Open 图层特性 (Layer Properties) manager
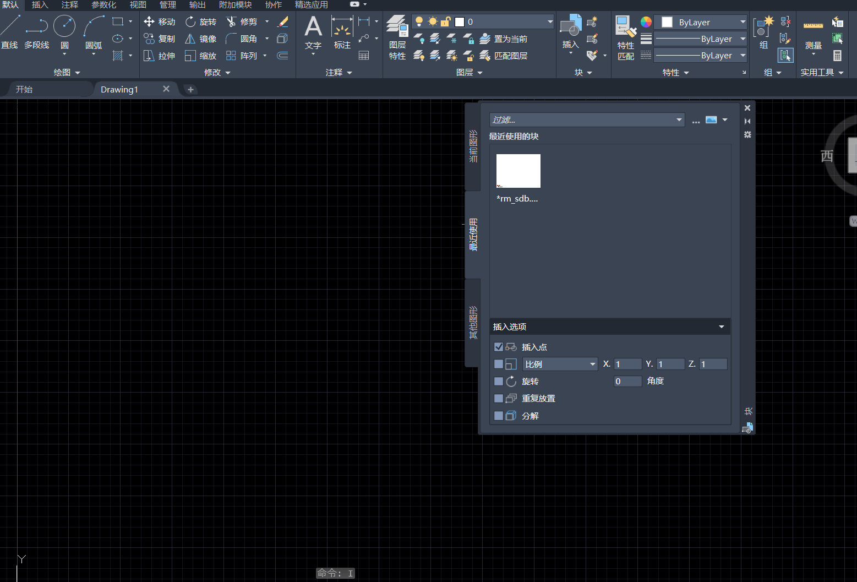Screen dimensions: 857x582 pos(397,37)
